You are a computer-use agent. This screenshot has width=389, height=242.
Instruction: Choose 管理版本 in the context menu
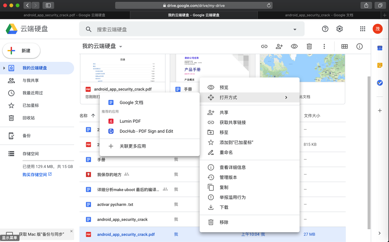click(249, 177)
